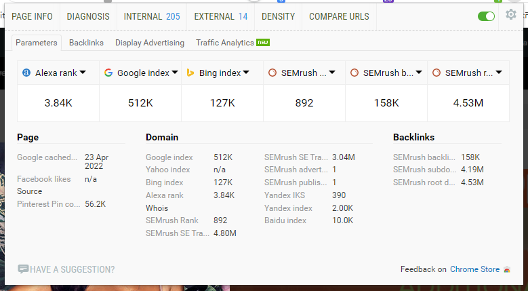Image resolution: width=528 pixels, height=291 pixels.
Task: Click the Chrome Store rainbow icon
Action: [506, 269]
